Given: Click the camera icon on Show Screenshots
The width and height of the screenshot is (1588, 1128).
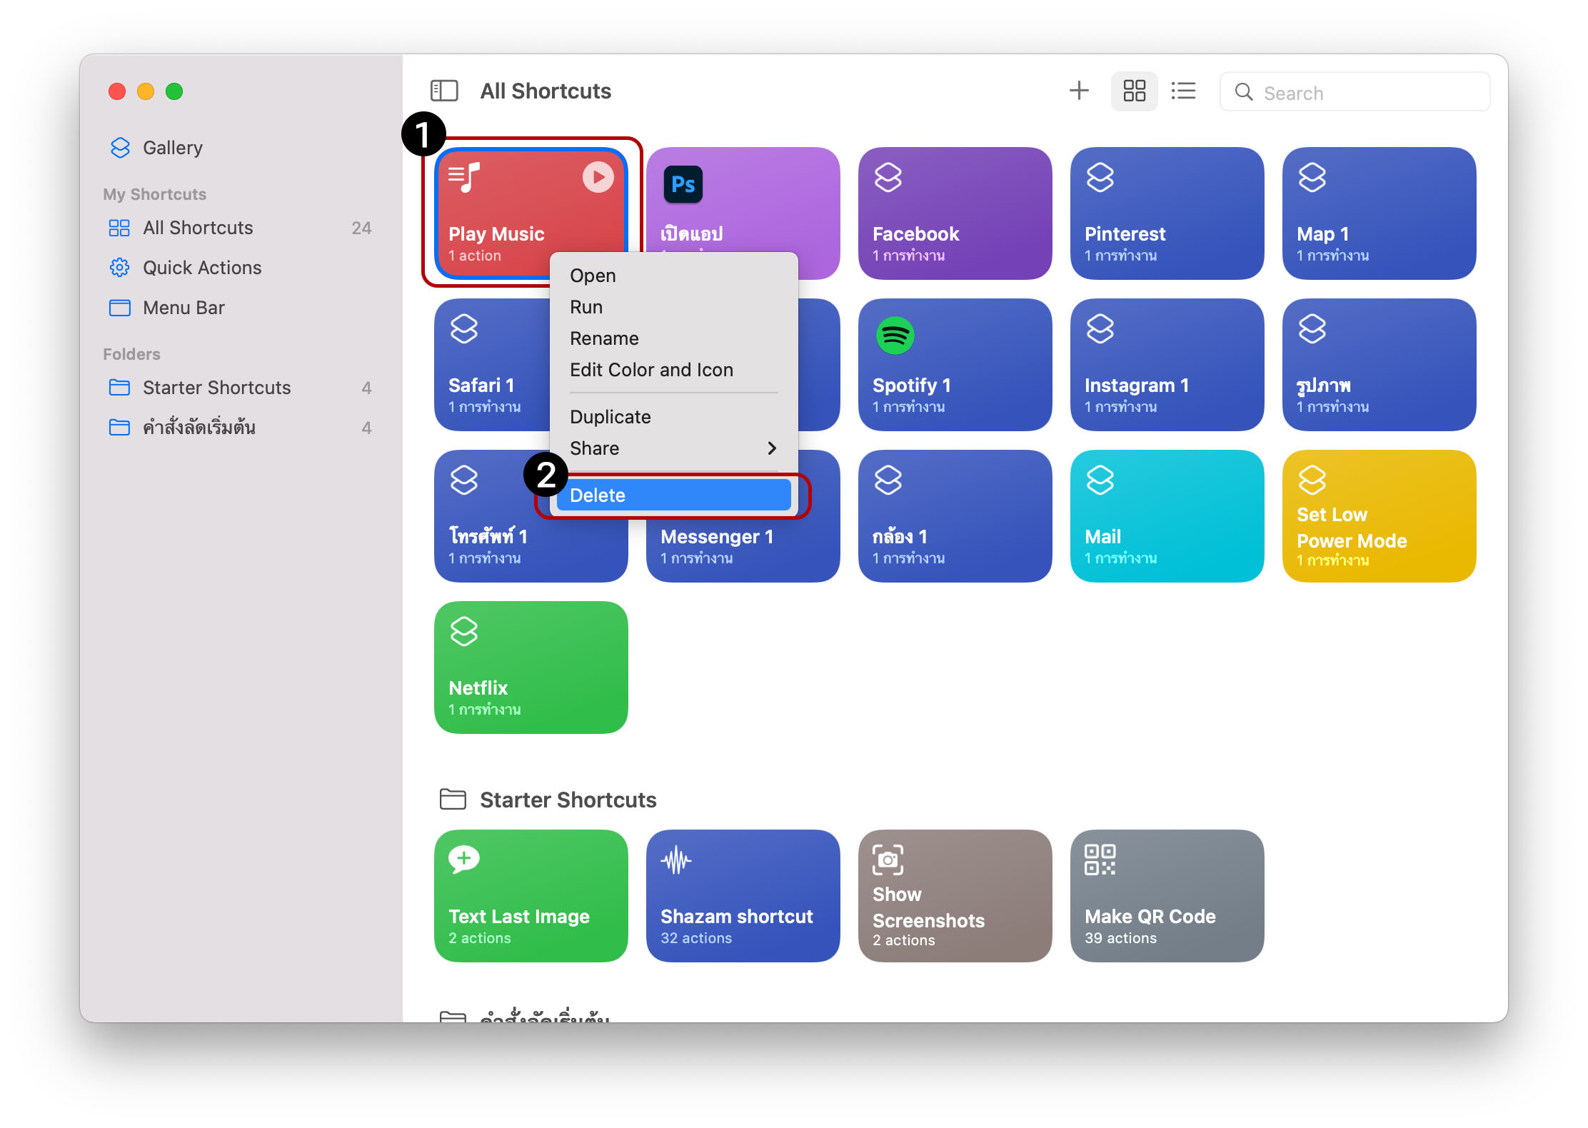Looking at the screenshot, I should tap(888, 860).
